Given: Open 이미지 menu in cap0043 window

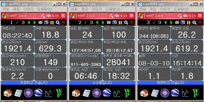Looking at the screenshot, I should [97, 9].
